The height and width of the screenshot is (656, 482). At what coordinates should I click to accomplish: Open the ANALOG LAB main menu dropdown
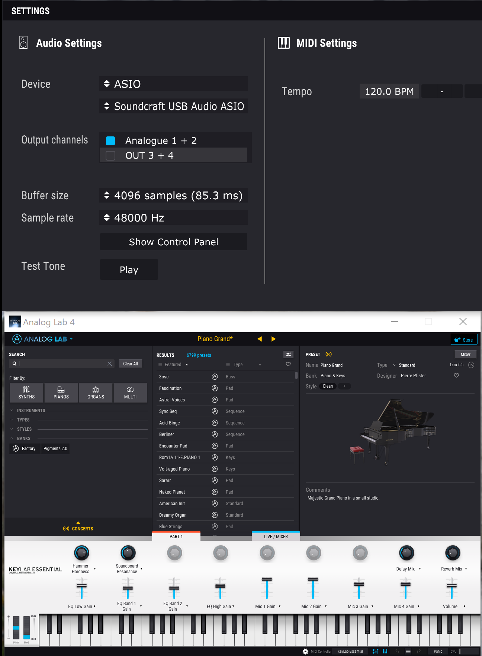pos(42,339)
